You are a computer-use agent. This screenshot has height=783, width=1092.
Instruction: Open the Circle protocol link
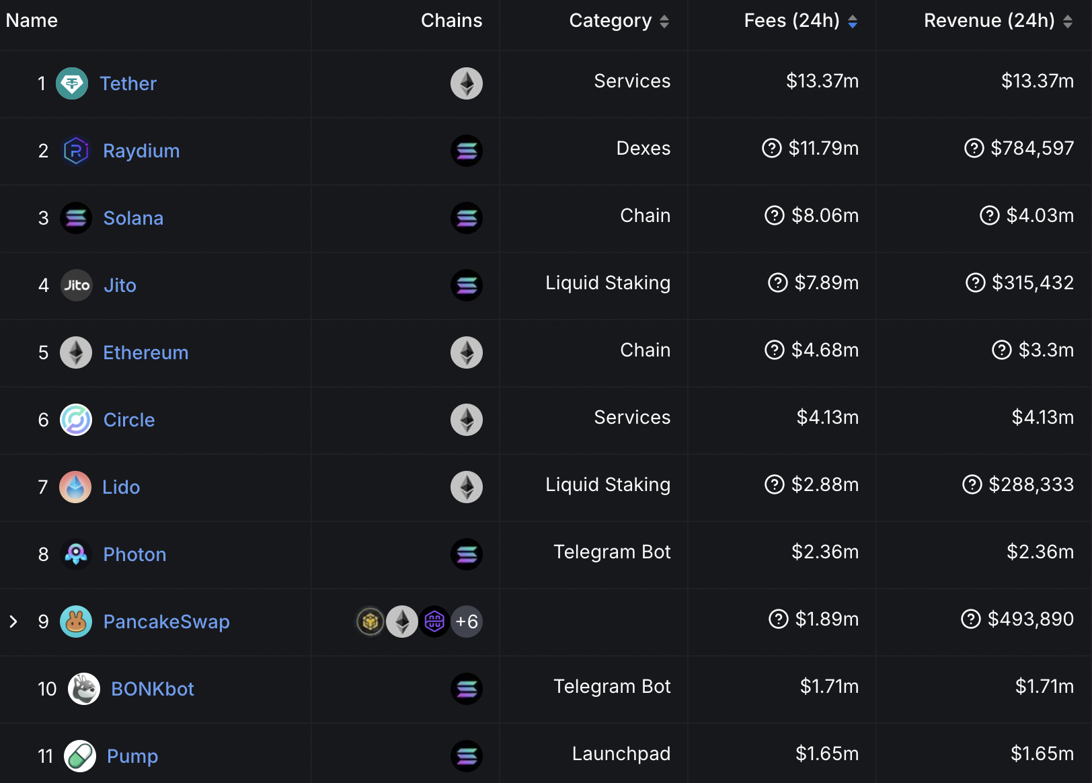[x=129, y=420]
